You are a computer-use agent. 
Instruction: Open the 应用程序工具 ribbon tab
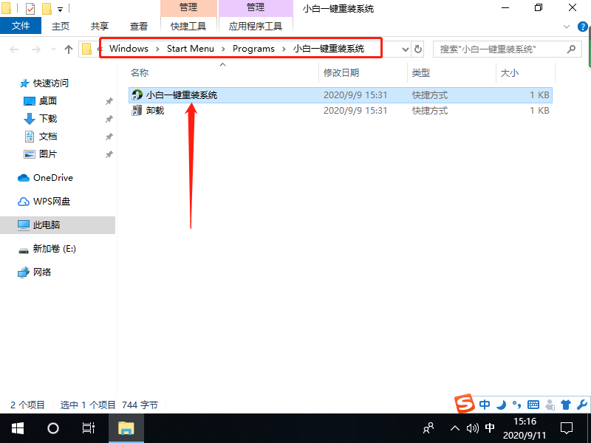click(x=256, y=26)
